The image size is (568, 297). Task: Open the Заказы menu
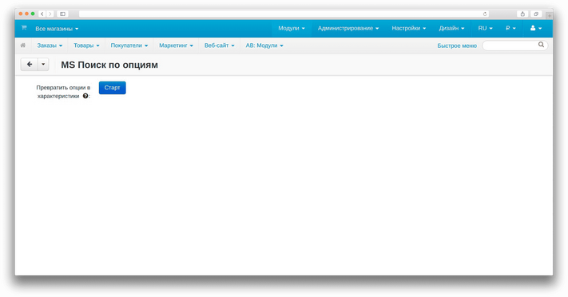[50, 46]
